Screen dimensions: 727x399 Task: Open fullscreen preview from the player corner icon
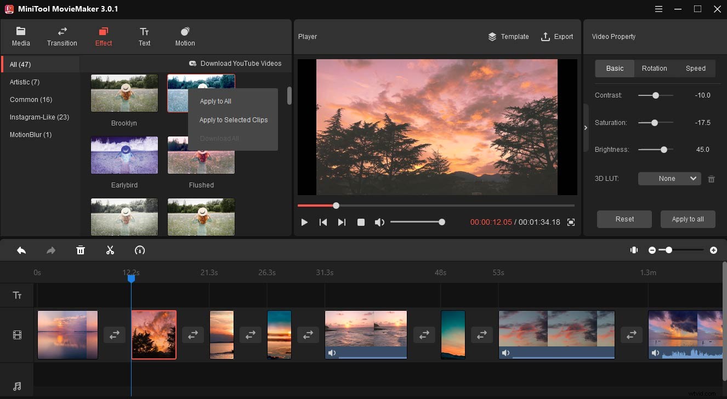(x=570, y=222)
